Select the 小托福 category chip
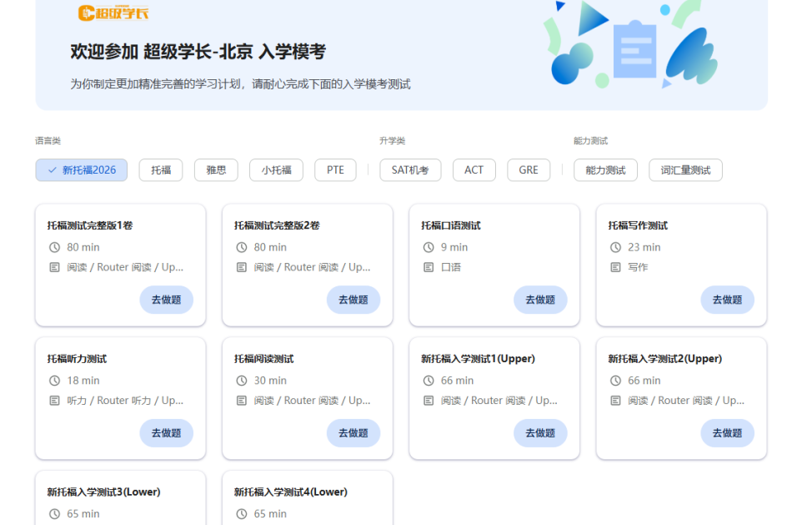The height and width of the screenshot is (525, 787). (276, 169)
